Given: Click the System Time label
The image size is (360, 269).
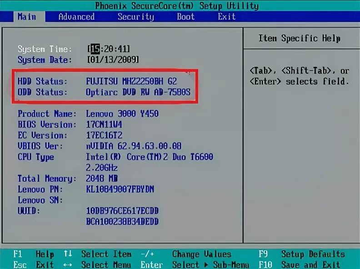Looking at the screenshot, I should pyautogui.click(x=45, y=49).
